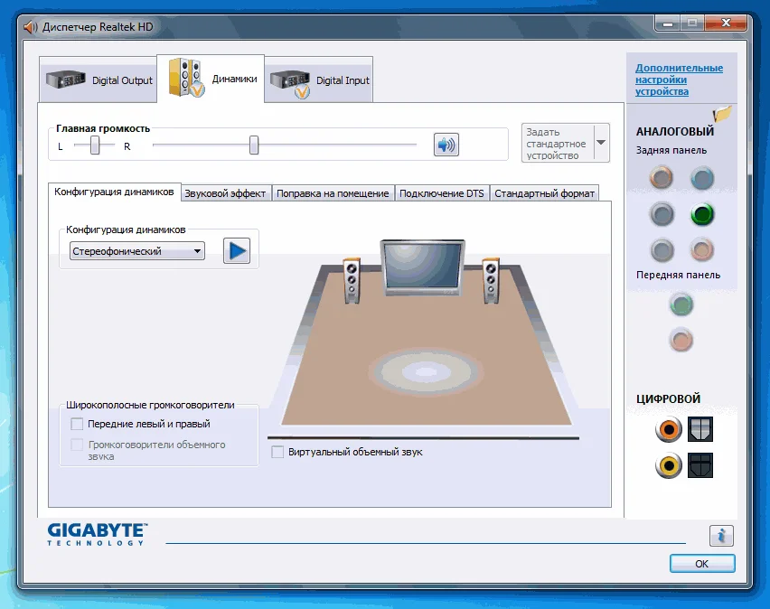Click the upper optical digital connector
The width and height of the screenshot is (770, 609).
click(700, 429)
